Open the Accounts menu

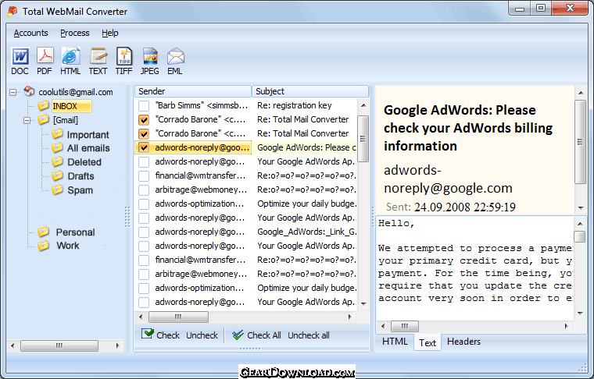(x=30, y=34)
